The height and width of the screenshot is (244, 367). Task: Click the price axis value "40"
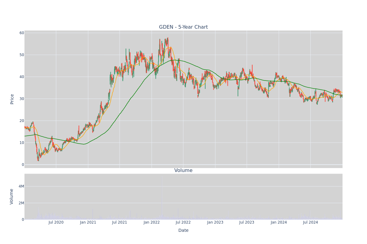pyautogui.click(x=22, y=77)
